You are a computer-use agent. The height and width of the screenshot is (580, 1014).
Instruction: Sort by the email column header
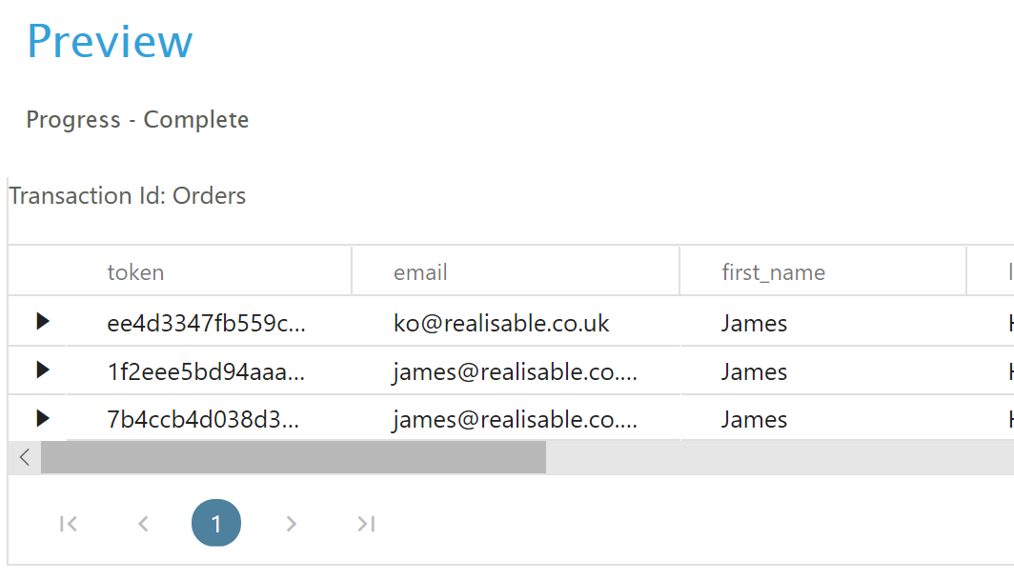[x=420, y=272]
